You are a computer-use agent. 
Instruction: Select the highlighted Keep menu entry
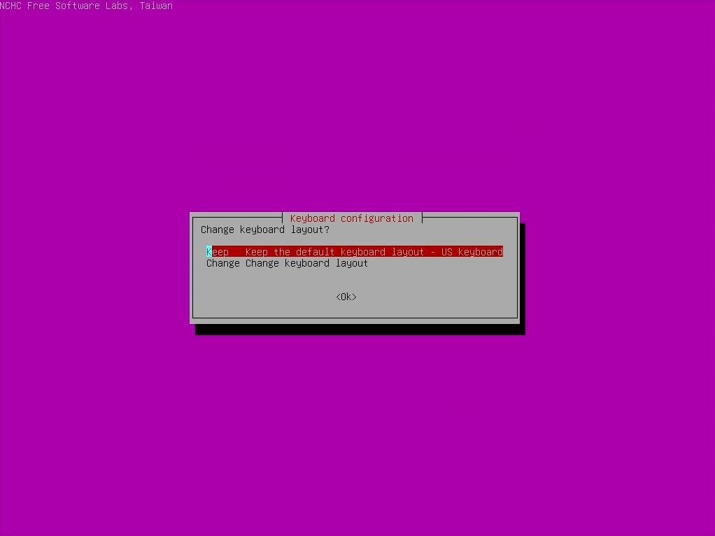(354, 252)
